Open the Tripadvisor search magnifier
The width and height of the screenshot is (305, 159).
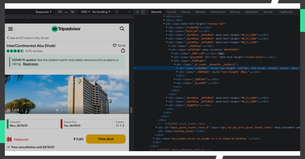click(122, 29)
